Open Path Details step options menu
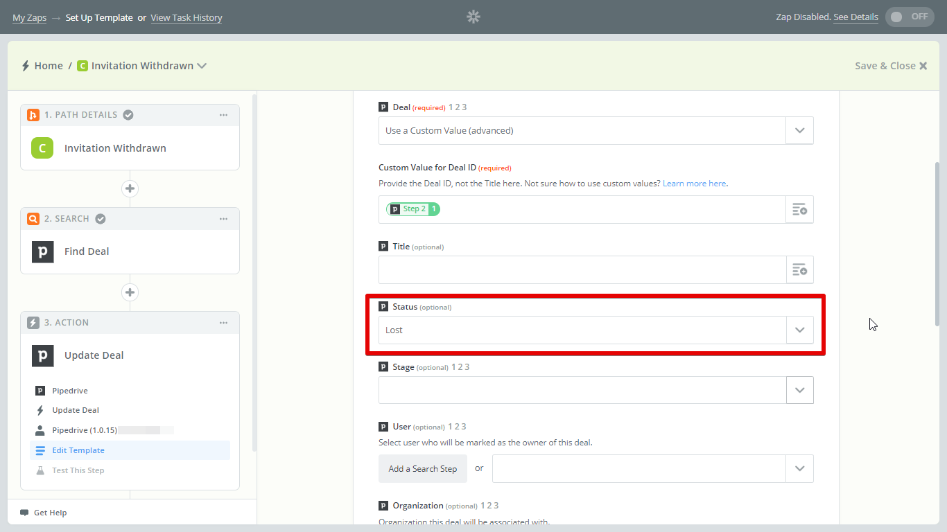Viewport: 947px width, 532px height. (x=223, y=115)
